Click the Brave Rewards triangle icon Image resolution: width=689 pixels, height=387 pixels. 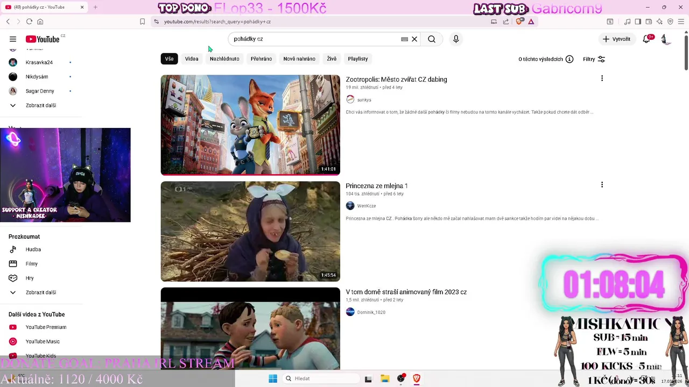tap(531, 21)
